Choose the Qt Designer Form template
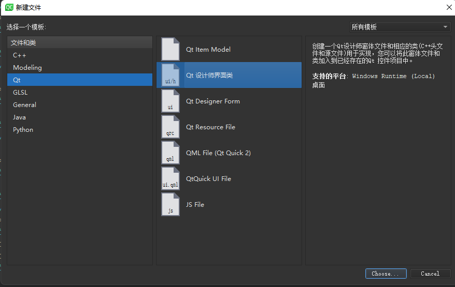This screenshot has width=455, height=287. (229, 101)
